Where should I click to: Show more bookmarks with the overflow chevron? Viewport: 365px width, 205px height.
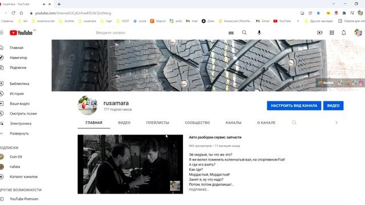298,21
